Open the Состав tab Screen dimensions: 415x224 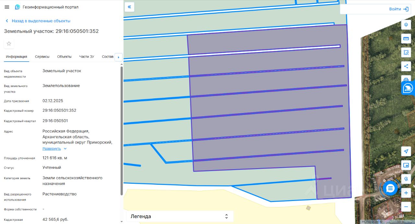[x=108, y=56]
